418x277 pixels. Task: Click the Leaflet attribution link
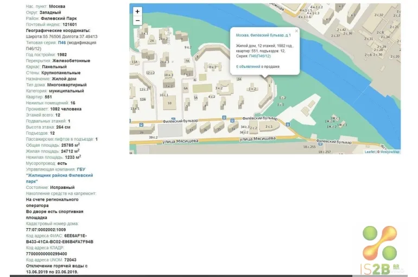tap(369, 152)
